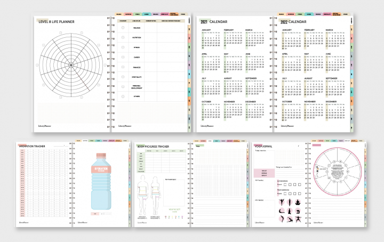Image resolution: width=384 pixels, height=242 pixels.
Task: Click the LibertyPlanner logo on the 2021 calendar page
Action: pos(207,126)
